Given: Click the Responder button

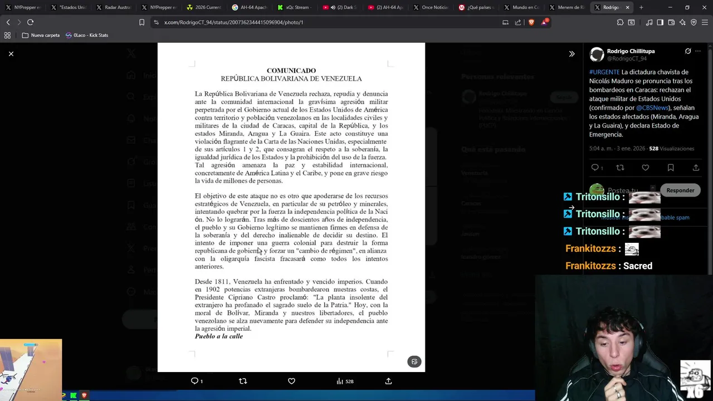Looking at the screenshot, I should pyautogui.click(x=680, y=190).
